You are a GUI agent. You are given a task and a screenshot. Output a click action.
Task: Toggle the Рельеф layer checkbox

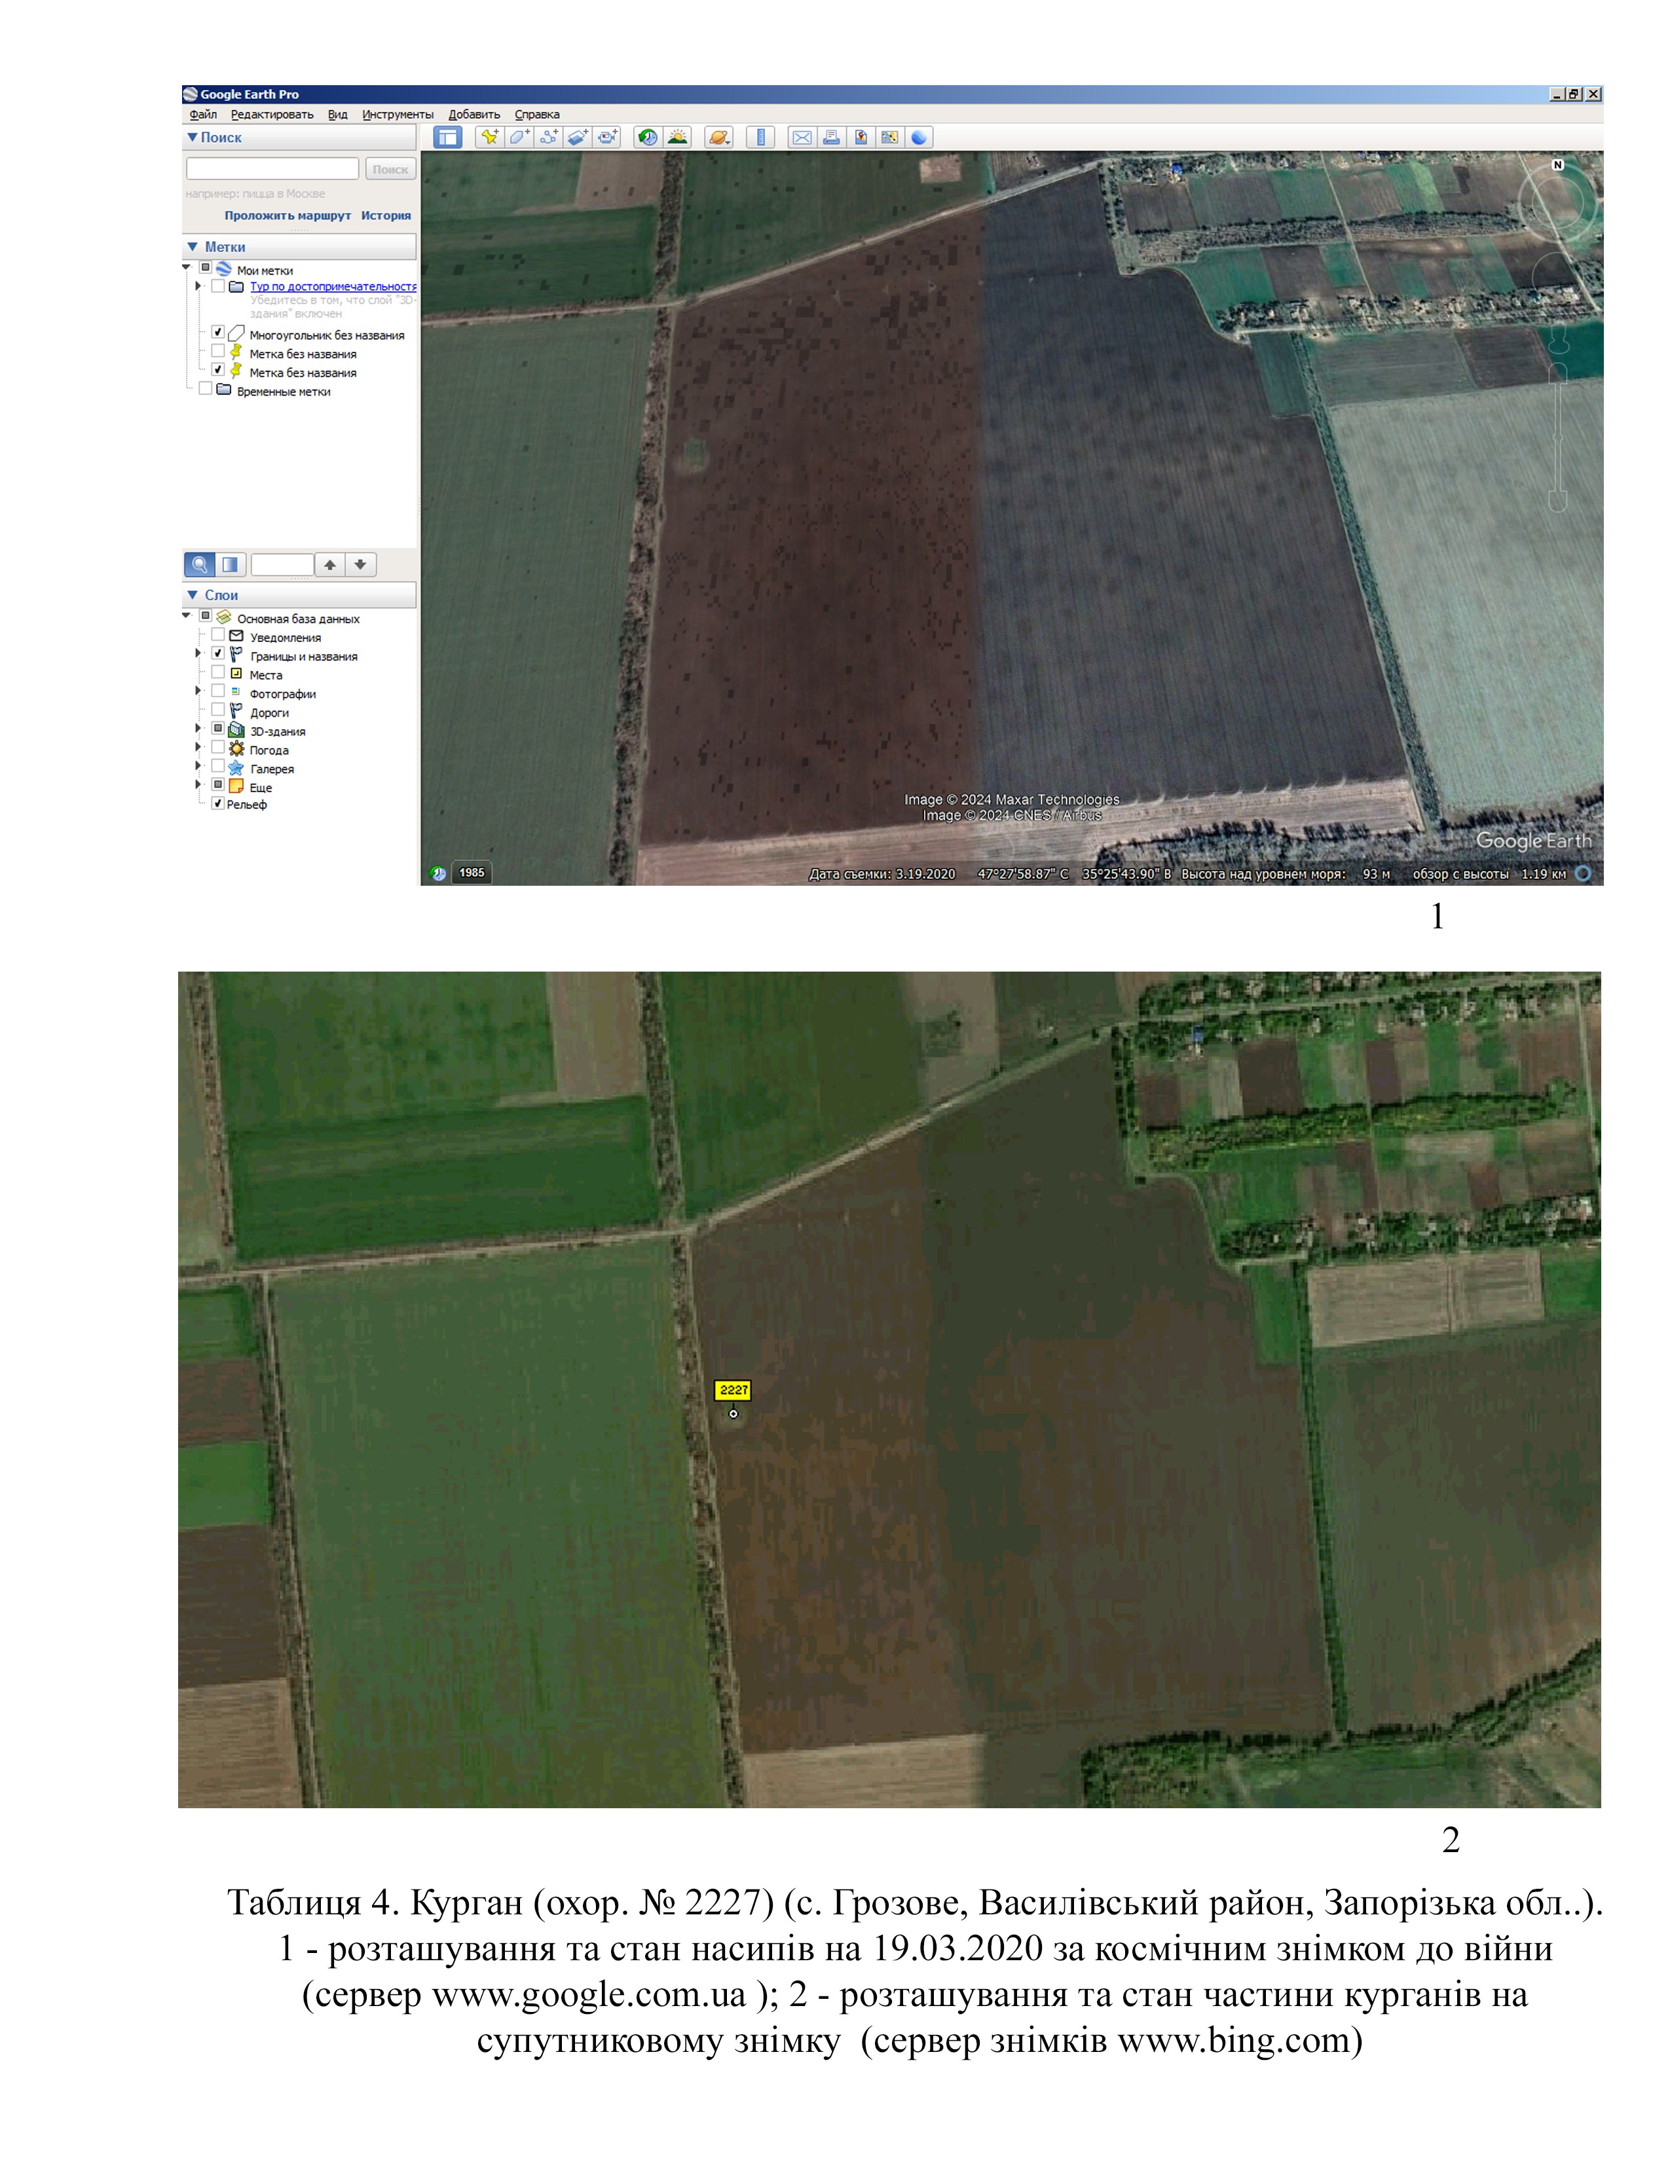217,803
